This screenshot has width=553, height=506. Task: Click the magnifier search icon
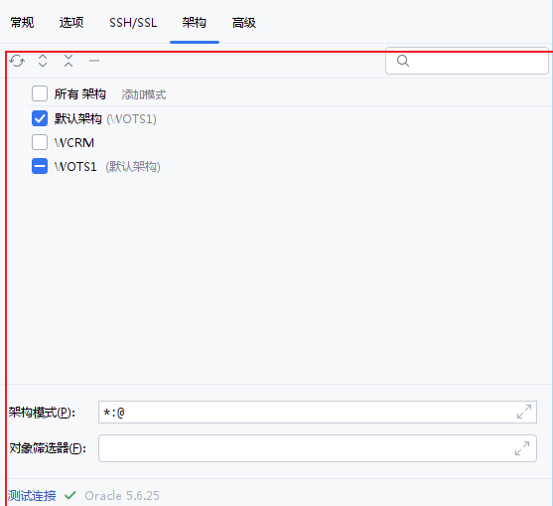(403, 61)
